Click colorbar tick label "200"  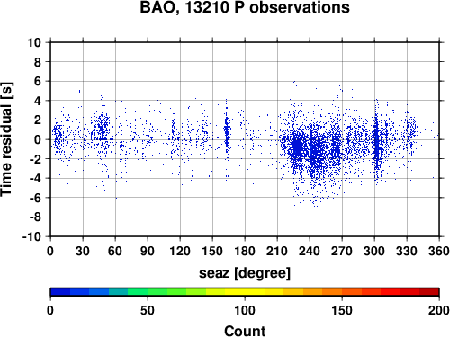[x=439, y=310]
